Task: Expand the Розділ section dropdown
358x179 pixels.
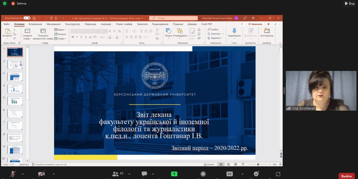Action: [x=60, y=38]
